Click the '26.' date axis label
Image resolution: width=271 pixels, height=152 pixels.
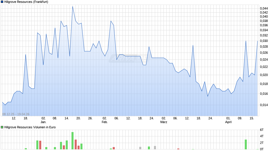90,118
